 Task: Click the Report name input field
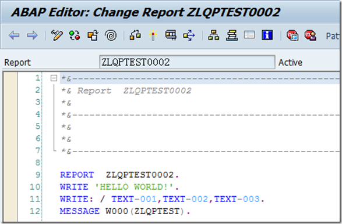(187, 62)
